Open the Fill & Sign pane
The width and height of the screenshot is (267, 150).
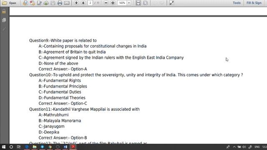coord(254,3)
